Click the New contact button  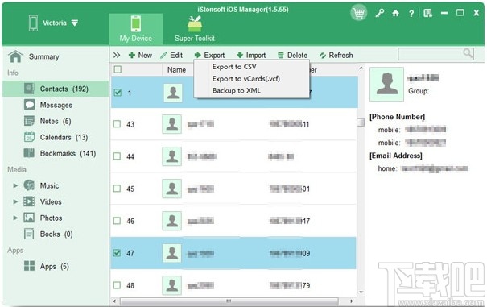click(140, 55)
